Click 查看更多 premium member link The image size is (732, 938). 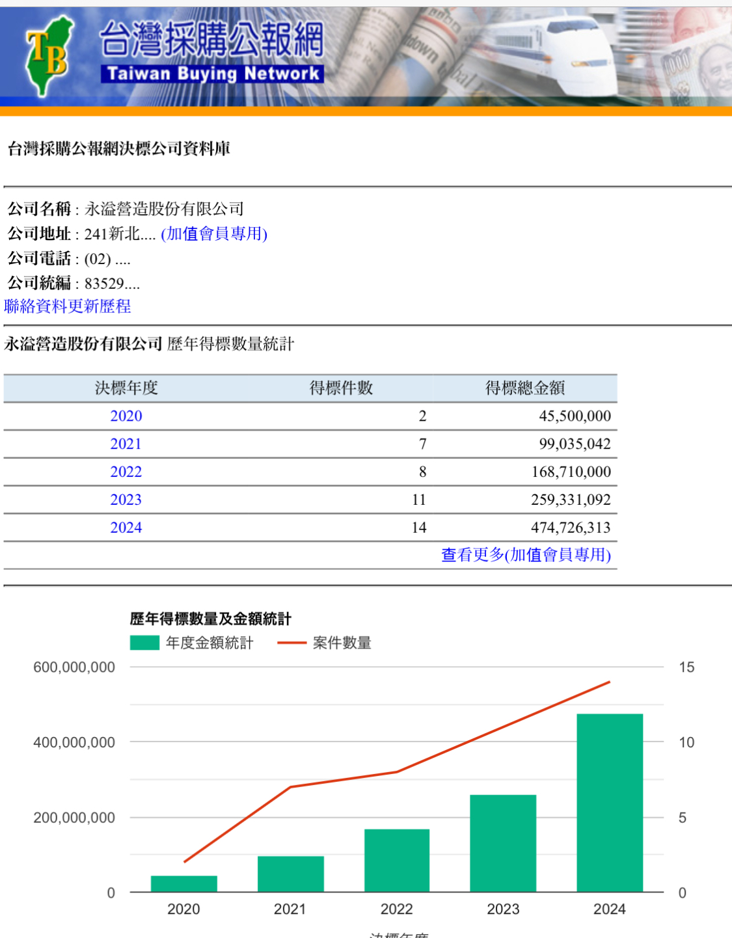pyautogui.click(x=526, y=555)
